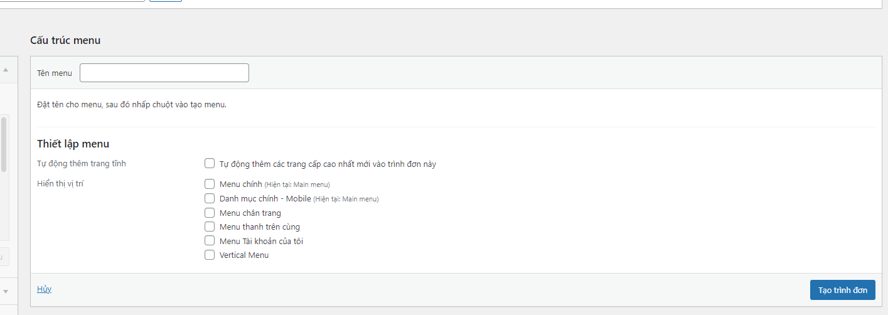Click the Vertical Menu label text
Viewport: 888px width, 315px height.
pyautogui.click(x=244, y=255)
